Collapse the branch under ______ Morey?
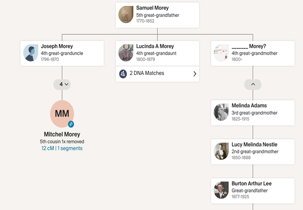The height and width of the screenshot is (210, 303). 253,84
